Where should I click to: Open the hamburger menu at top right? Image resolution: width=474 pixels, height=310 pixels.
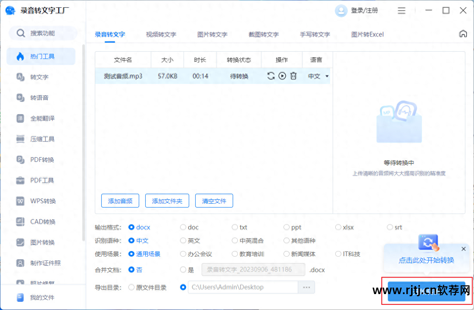(x=402, y=10)
